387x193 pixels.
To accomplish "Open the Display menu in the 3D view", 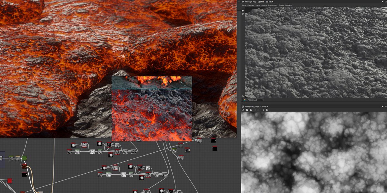I will coord(281,5).
